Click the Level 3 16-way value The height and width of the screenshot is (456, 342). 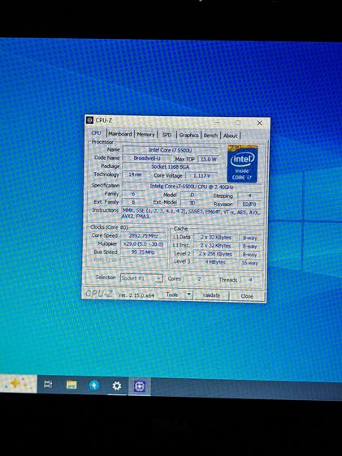pos(250,263)
